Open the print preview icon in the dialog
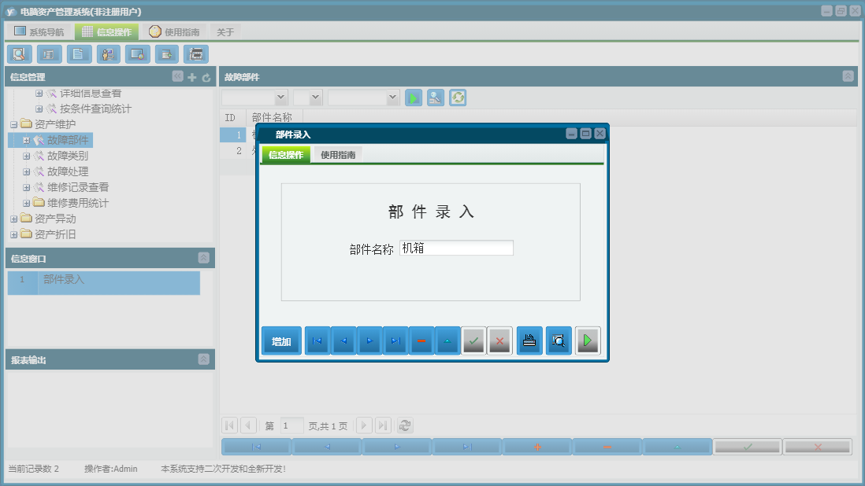This screenshot has height=486, width=865. [x=559, y=340]
